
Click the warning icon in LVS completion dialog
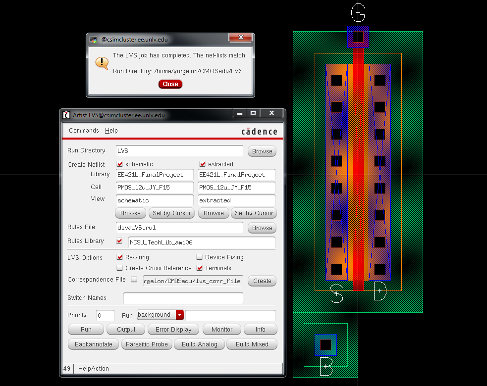[102, 63]
